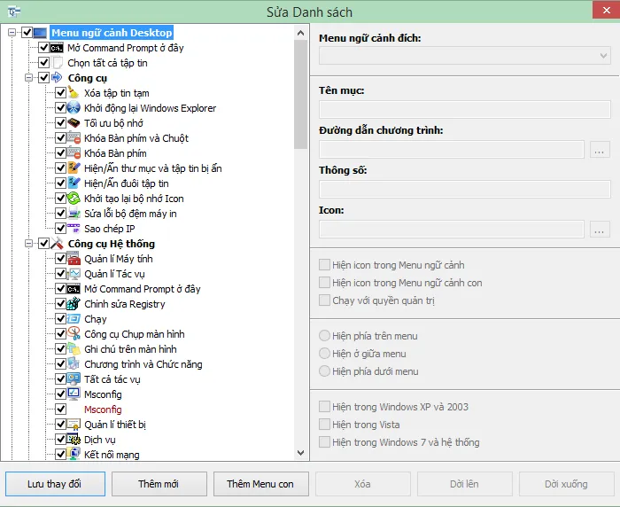Click the icon for Tất cả tác vụ

coord(74,378)
